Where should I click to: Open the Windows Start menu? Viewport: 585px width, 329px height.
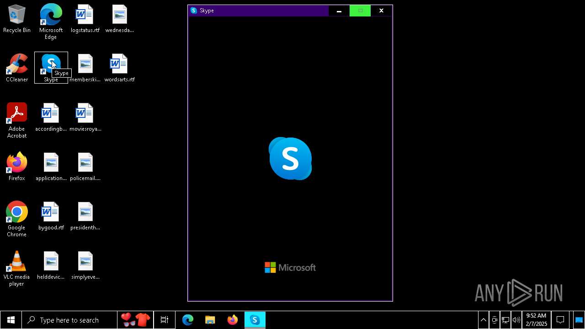coord(11,320)
